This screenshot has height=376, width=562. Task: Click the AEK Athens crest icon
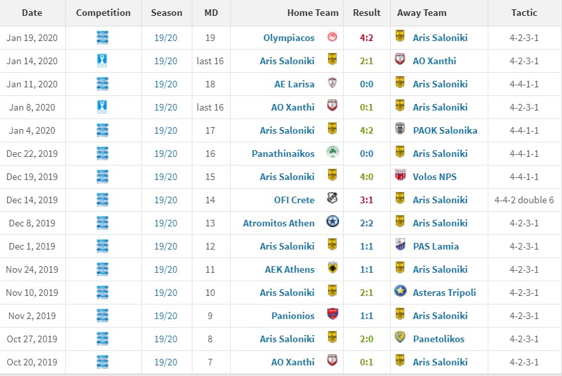(x=332, y=268)
